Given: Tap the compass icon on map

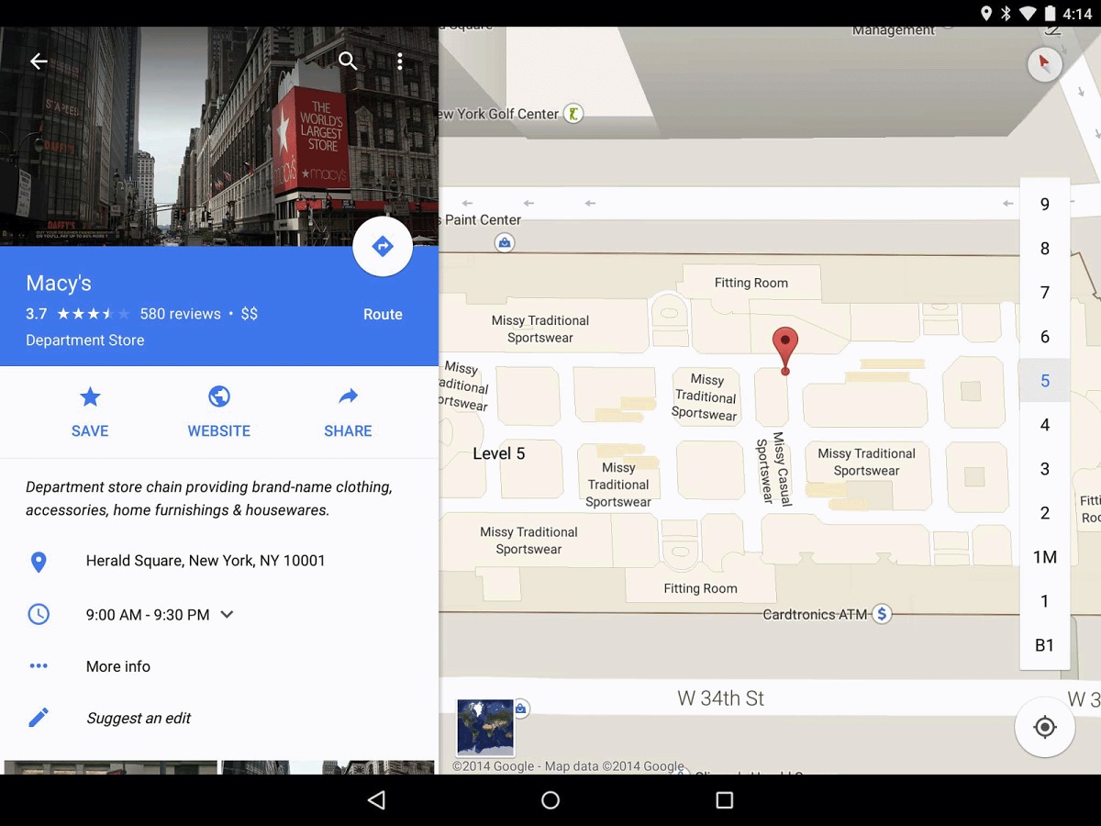Looking at the screenshot, I should click(1043, 64).
